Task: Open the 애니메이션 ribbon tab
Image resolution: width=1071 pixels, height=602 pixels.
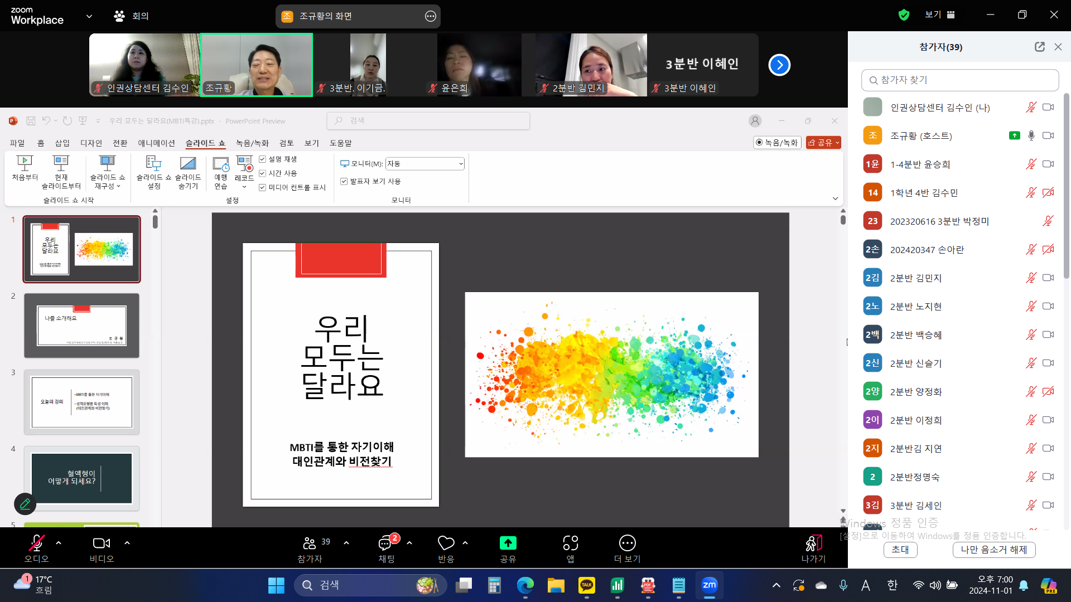Action: [156, 143]
